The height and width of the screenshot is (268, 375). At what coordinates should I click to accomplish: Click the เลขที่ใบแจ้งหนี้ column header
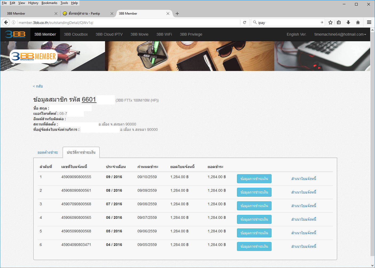(x=74, y=167)
